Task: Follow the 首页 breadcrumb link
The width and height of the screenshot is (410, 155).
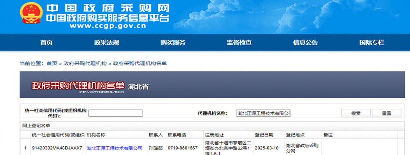Action: tap(52, 63)
